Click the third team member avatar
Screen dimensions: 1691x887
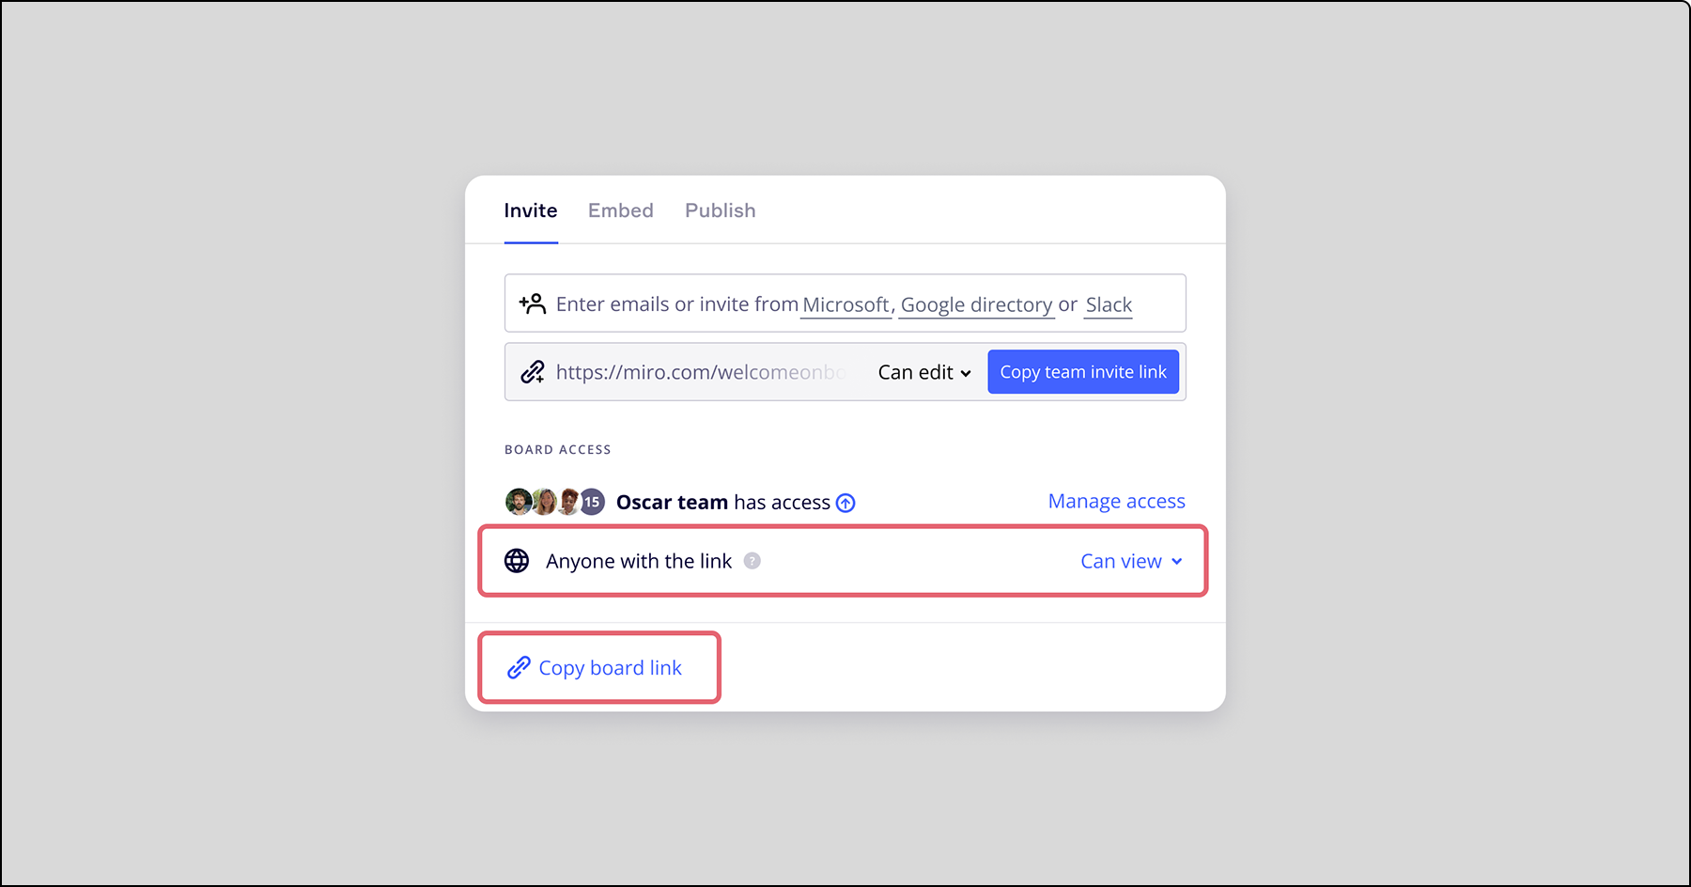pos(567,502)
